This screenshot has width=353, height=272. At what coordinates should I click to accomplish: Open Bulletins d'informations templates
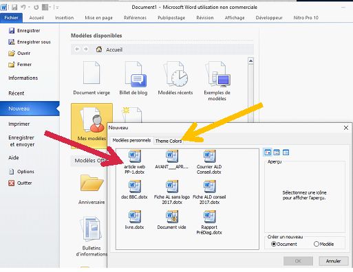coord(92,236)
